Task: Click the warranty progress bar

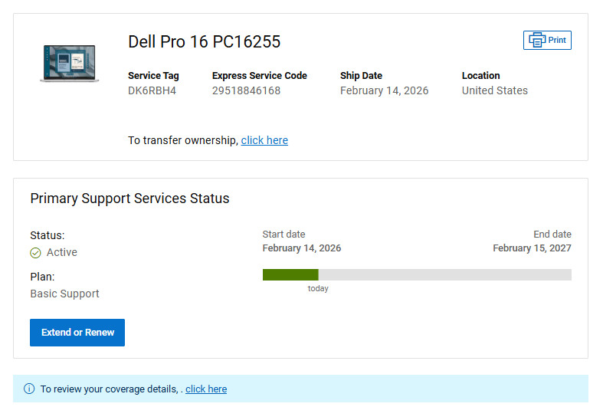Action: pyautogui.click(x=417, y=274)
